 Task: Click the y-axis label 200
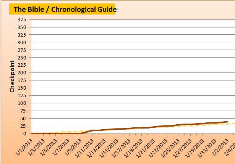[22, 73]
